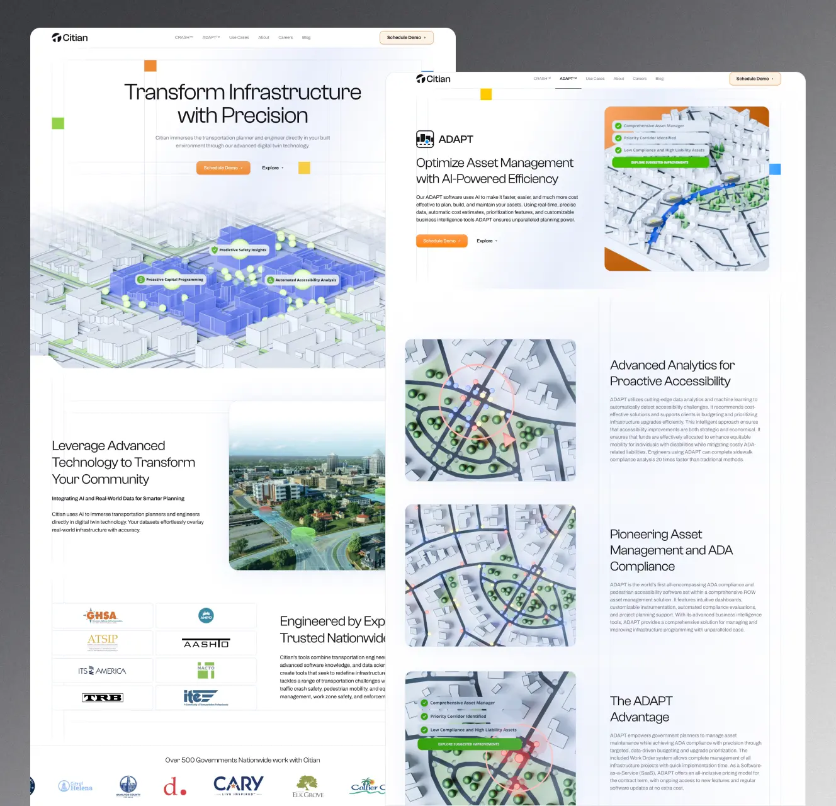The image size is (836, 806).
Task: Click the orange Schedule Demo button under ADAPT description
Action: (x=442, y=241)
